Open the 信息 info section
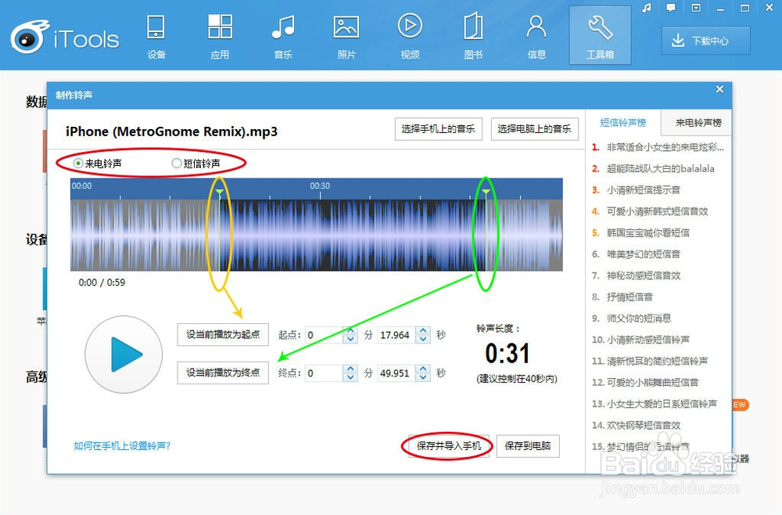782x515 pixels. (x=536, y=38)
